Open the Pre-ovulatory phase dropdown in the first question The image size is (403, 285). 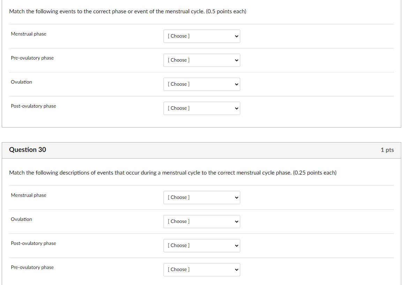(x=201, y=60)
